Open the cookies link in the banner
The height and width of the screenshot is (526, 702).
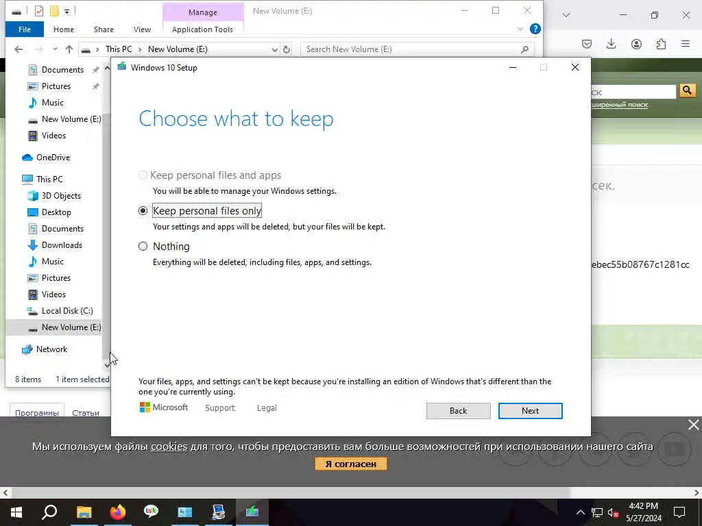tap(169, 447)
